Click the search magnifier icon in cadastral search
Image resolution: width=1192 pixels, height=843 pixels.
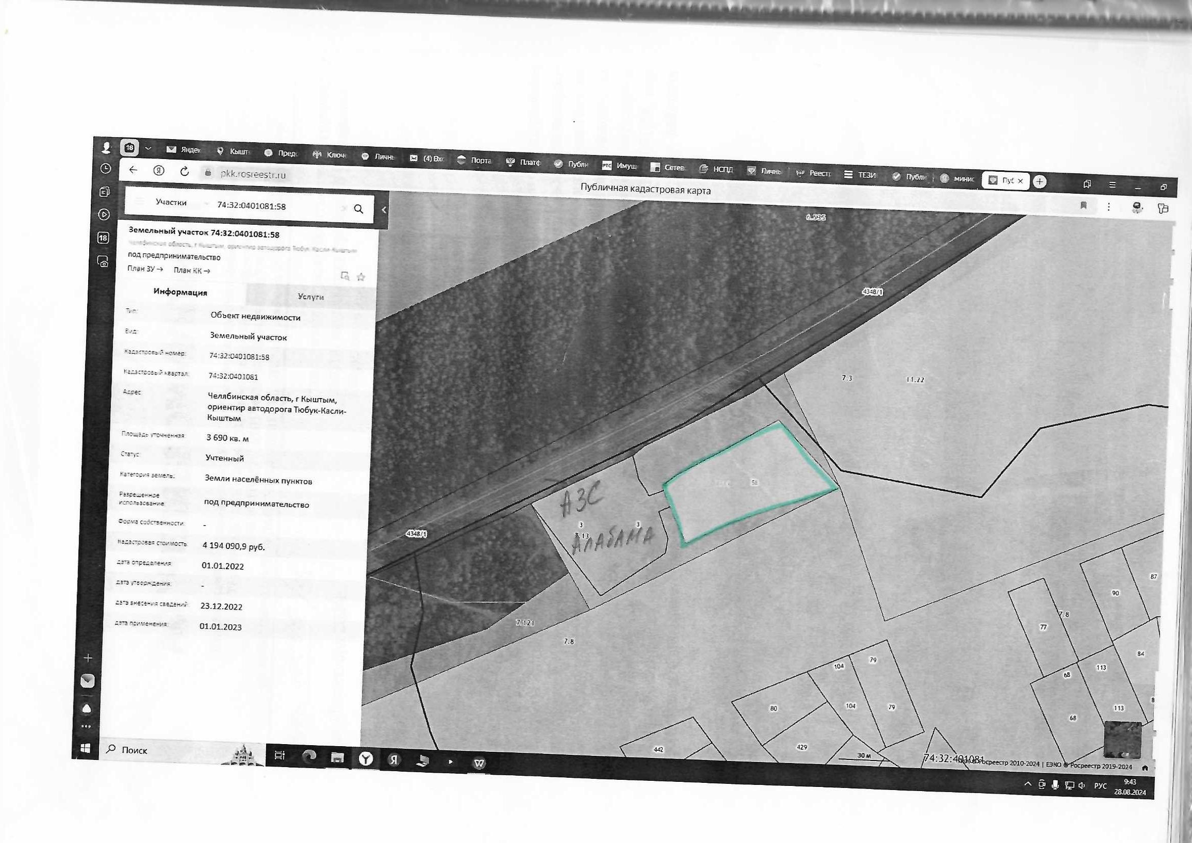(358, 209)
